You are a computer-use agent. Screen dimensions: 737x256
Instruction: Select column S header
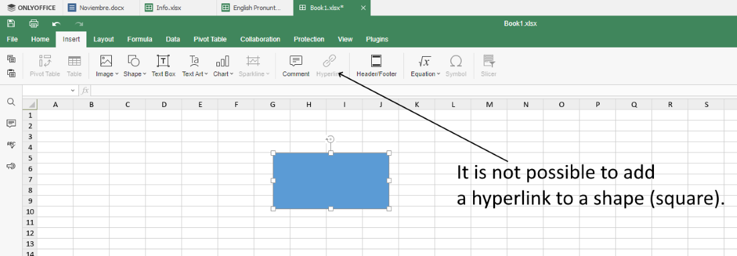(x=706, y=104)
